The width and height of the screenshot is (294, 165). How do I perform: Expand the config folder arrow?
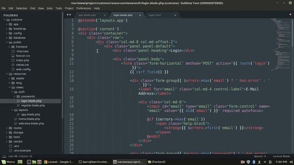point(7,33)
